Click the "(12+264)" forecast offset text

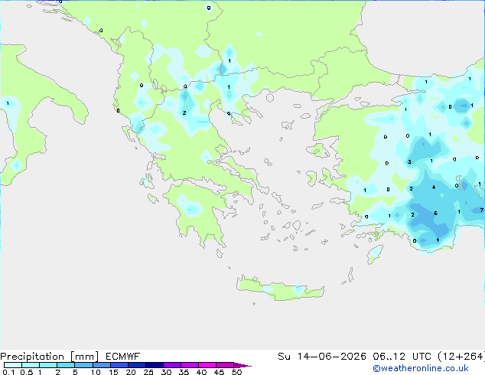pyautogui.click(x=461, y=357)
